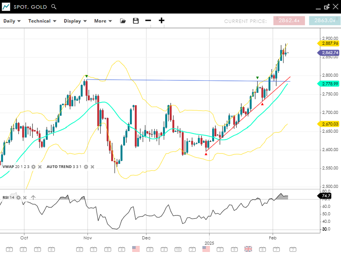
Task: Remove the AUTO TREND indicator
Action: [92, 167]
